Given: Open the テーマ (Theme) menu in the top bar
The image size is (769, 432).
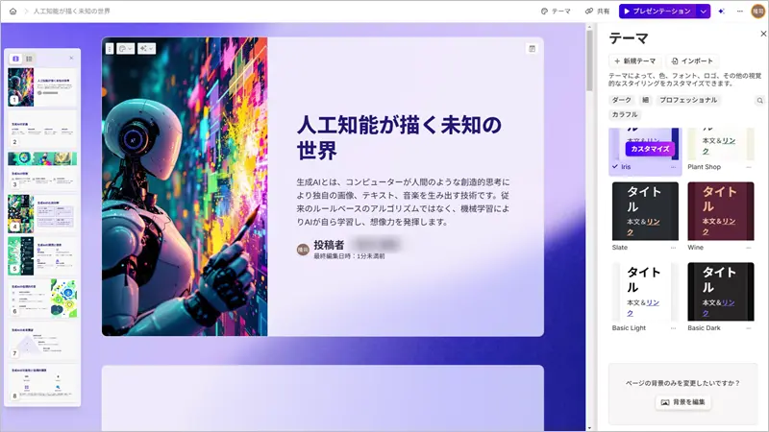Looking at the screenshot, I should [556, 12].
